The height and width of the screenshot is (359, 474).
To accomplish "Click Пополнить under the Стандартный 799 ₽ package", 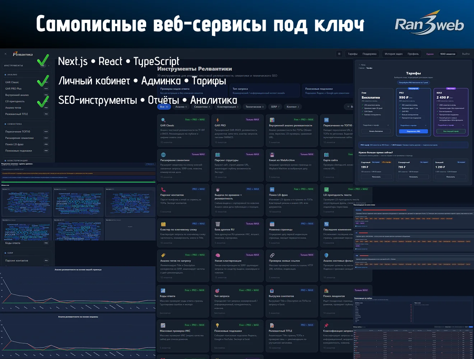I will coord(413,177).
